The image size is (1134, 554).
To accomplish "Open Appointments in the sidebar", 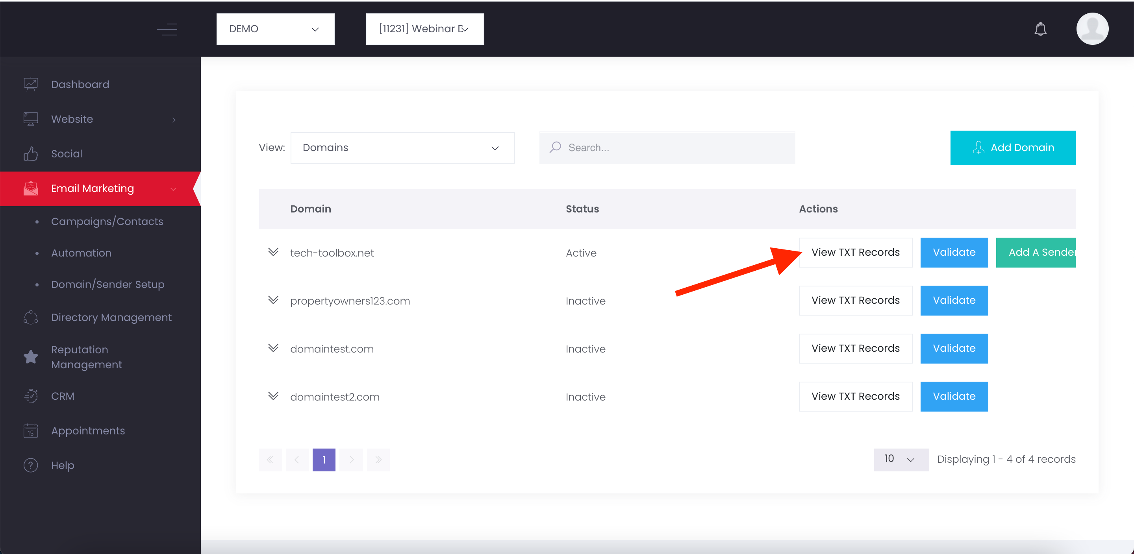I will (x=88, y=431).
